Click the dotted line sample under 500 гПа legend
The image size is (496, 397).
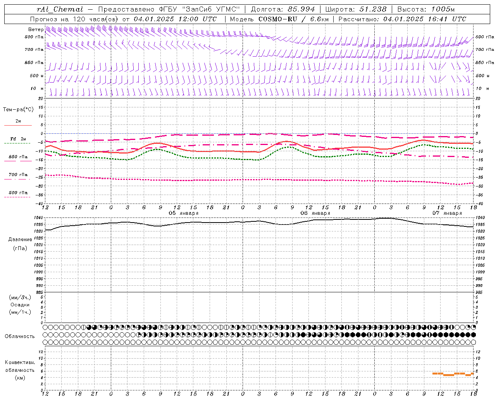click(x=17, y=197)
